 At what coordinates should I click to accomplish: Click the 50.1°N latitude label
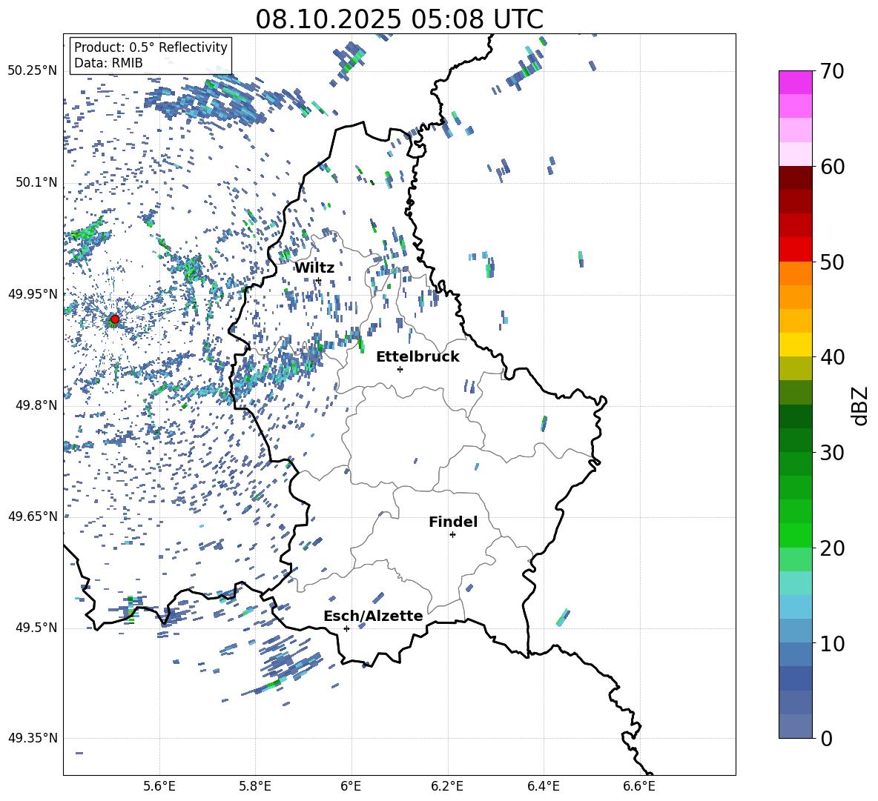tap(36, 182)
